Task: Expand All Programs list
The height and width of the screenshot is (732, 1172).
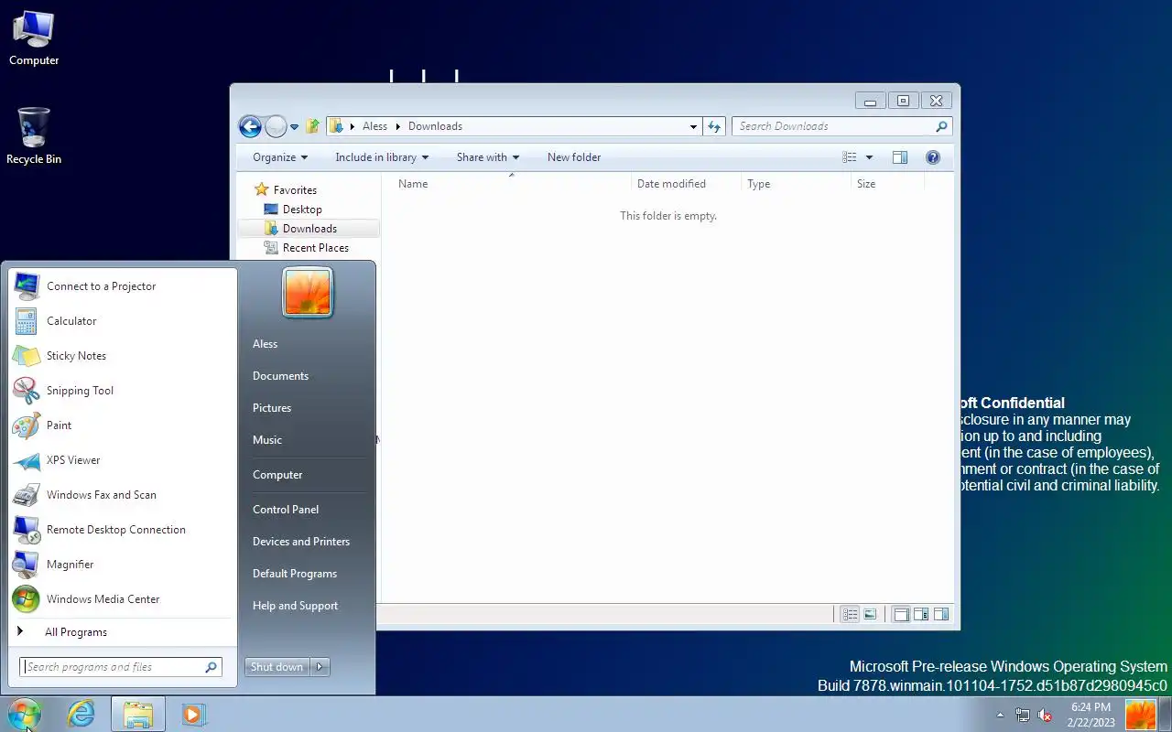Action: (x=122, y=632)
